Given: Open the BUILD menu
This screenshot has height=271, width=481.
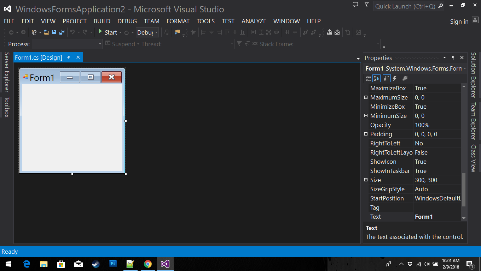Looking at the screenshot, I should [x=102, y=21].
